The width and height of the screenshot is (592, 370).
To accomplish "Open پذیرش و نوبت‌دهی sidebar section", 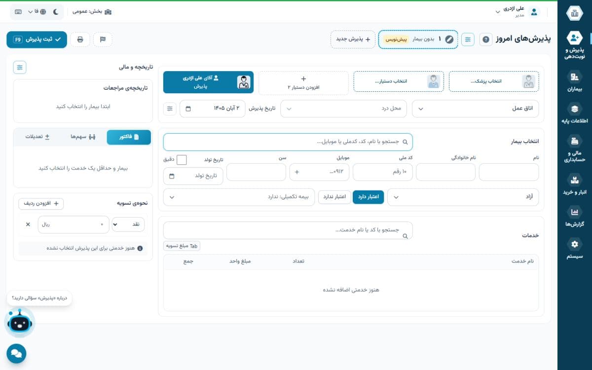I will pos(574,45).
